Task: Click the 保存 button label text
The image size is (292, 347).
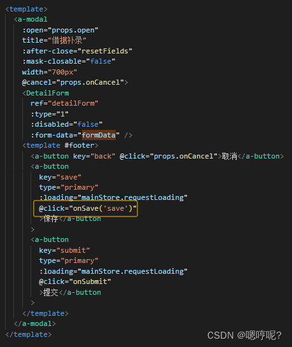Action: pos(51,219)
